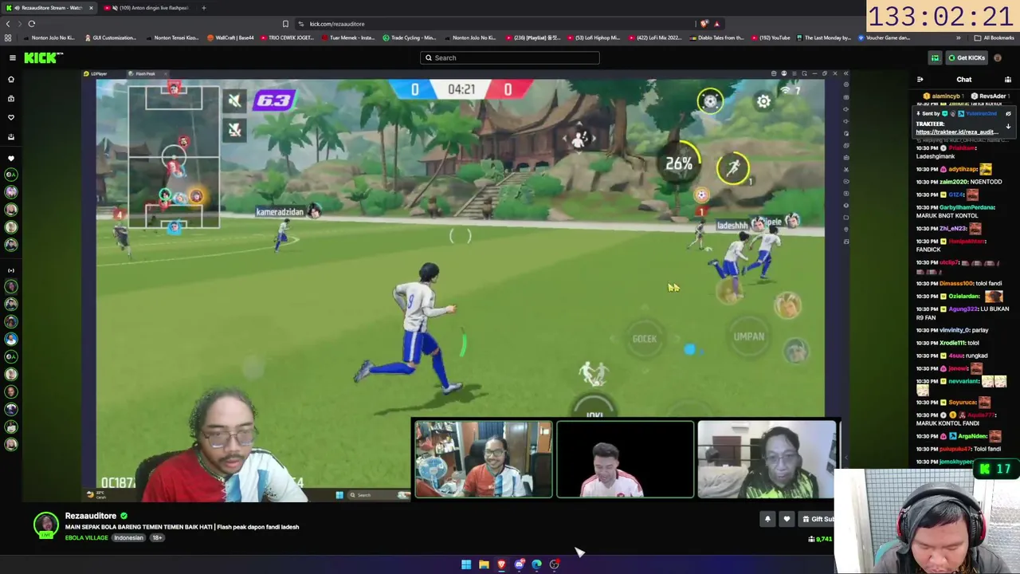This screenshot has height=574, width=1020.
Task: Tap the GOCEK dribble button
Action: pos(645,339)
